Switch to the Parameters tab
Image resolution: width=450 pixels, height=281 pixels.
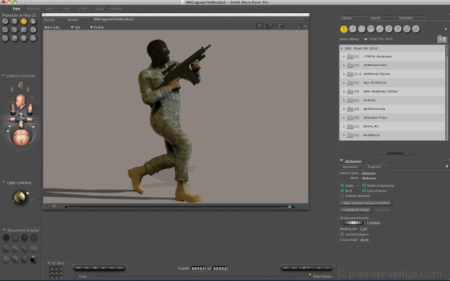pyautogui.click(x=350, y=167)
